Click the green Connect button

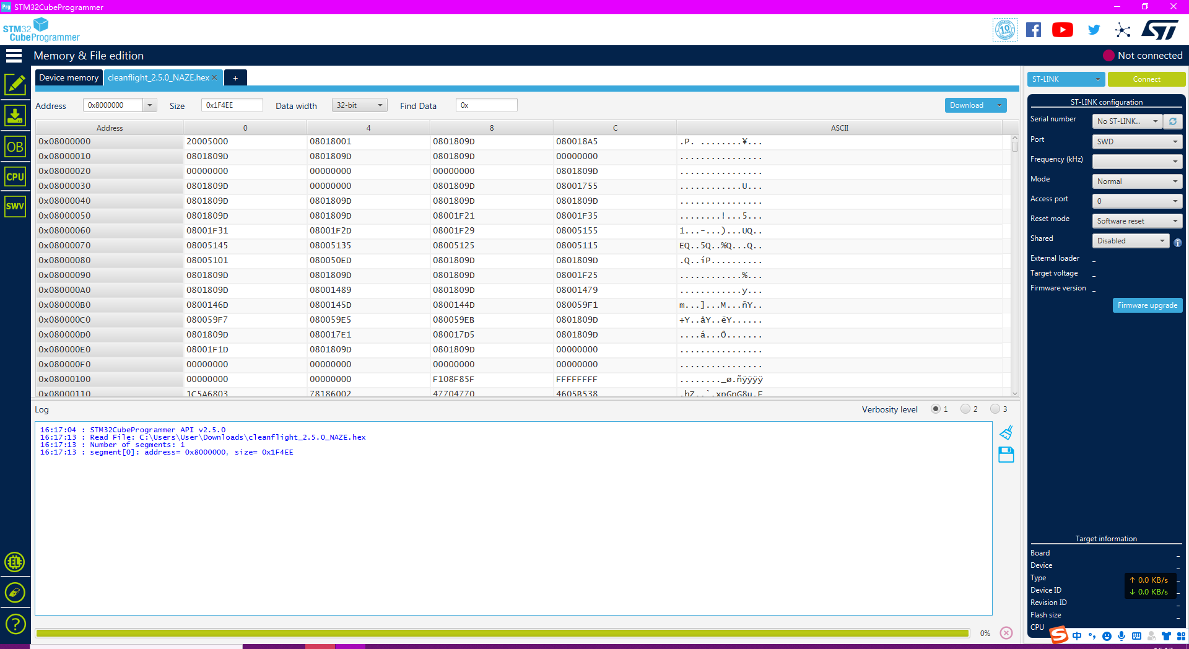point(1146,79)
